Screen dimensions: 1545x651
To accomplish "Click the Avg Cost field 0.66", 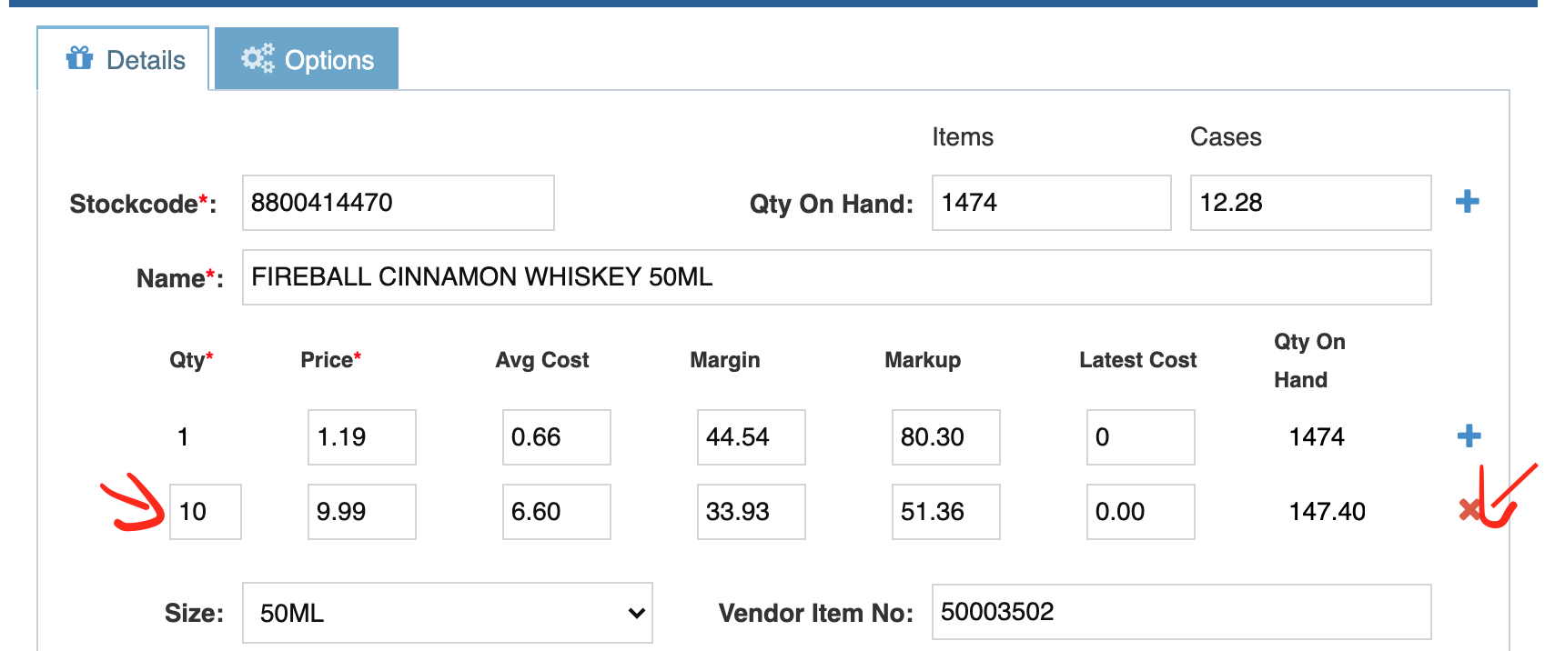I will tap(557, 437).
